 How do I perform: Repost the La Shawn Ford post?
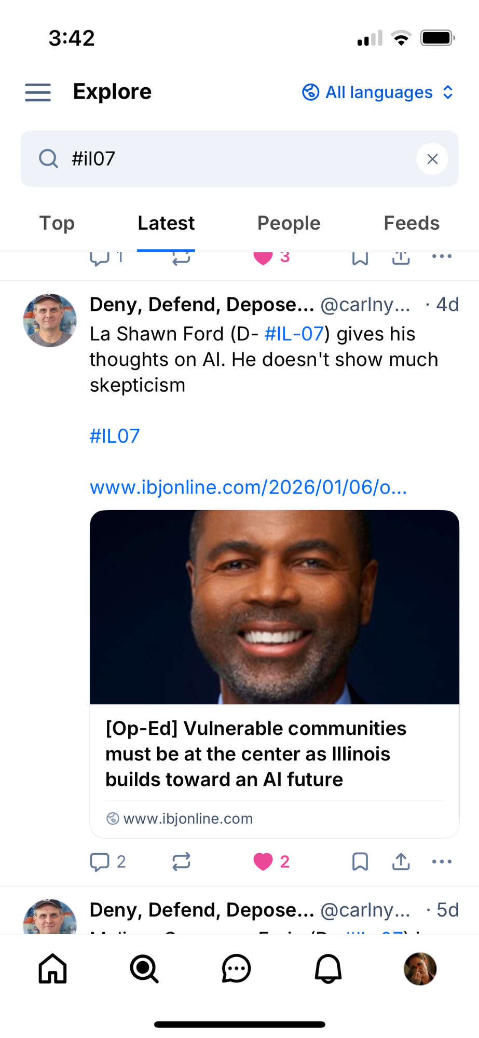pyautogui.click(x=181, y=862)
